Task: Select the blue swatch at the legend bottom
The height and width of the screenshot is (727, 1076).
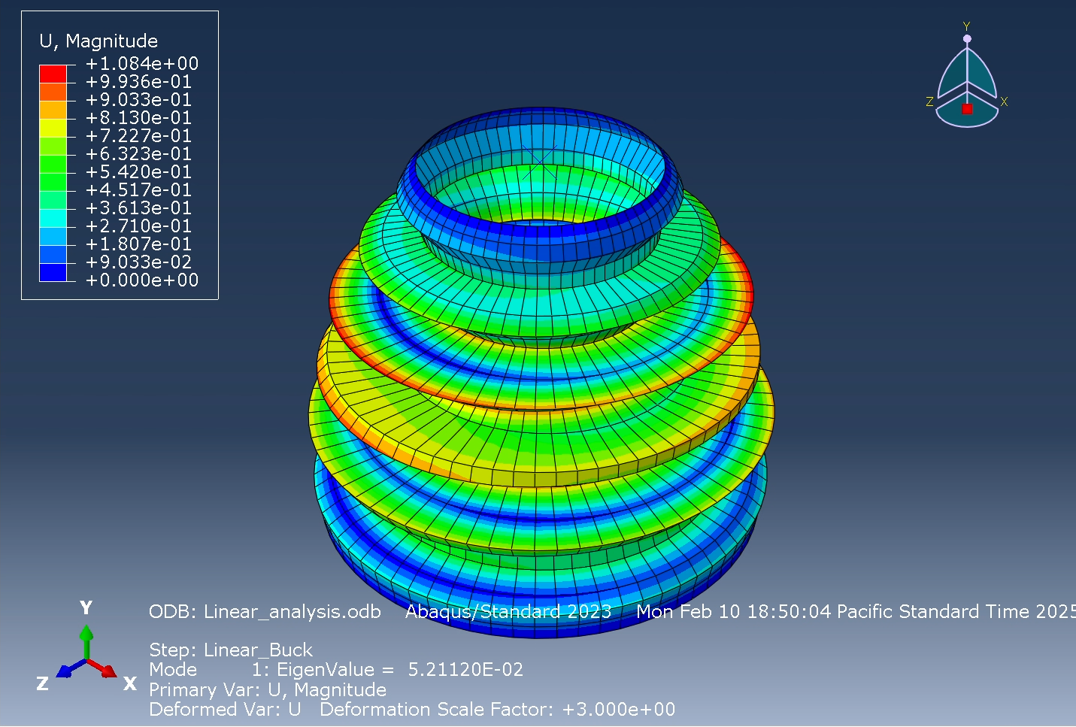Action: pyautogui.click(x=53, y=271)
